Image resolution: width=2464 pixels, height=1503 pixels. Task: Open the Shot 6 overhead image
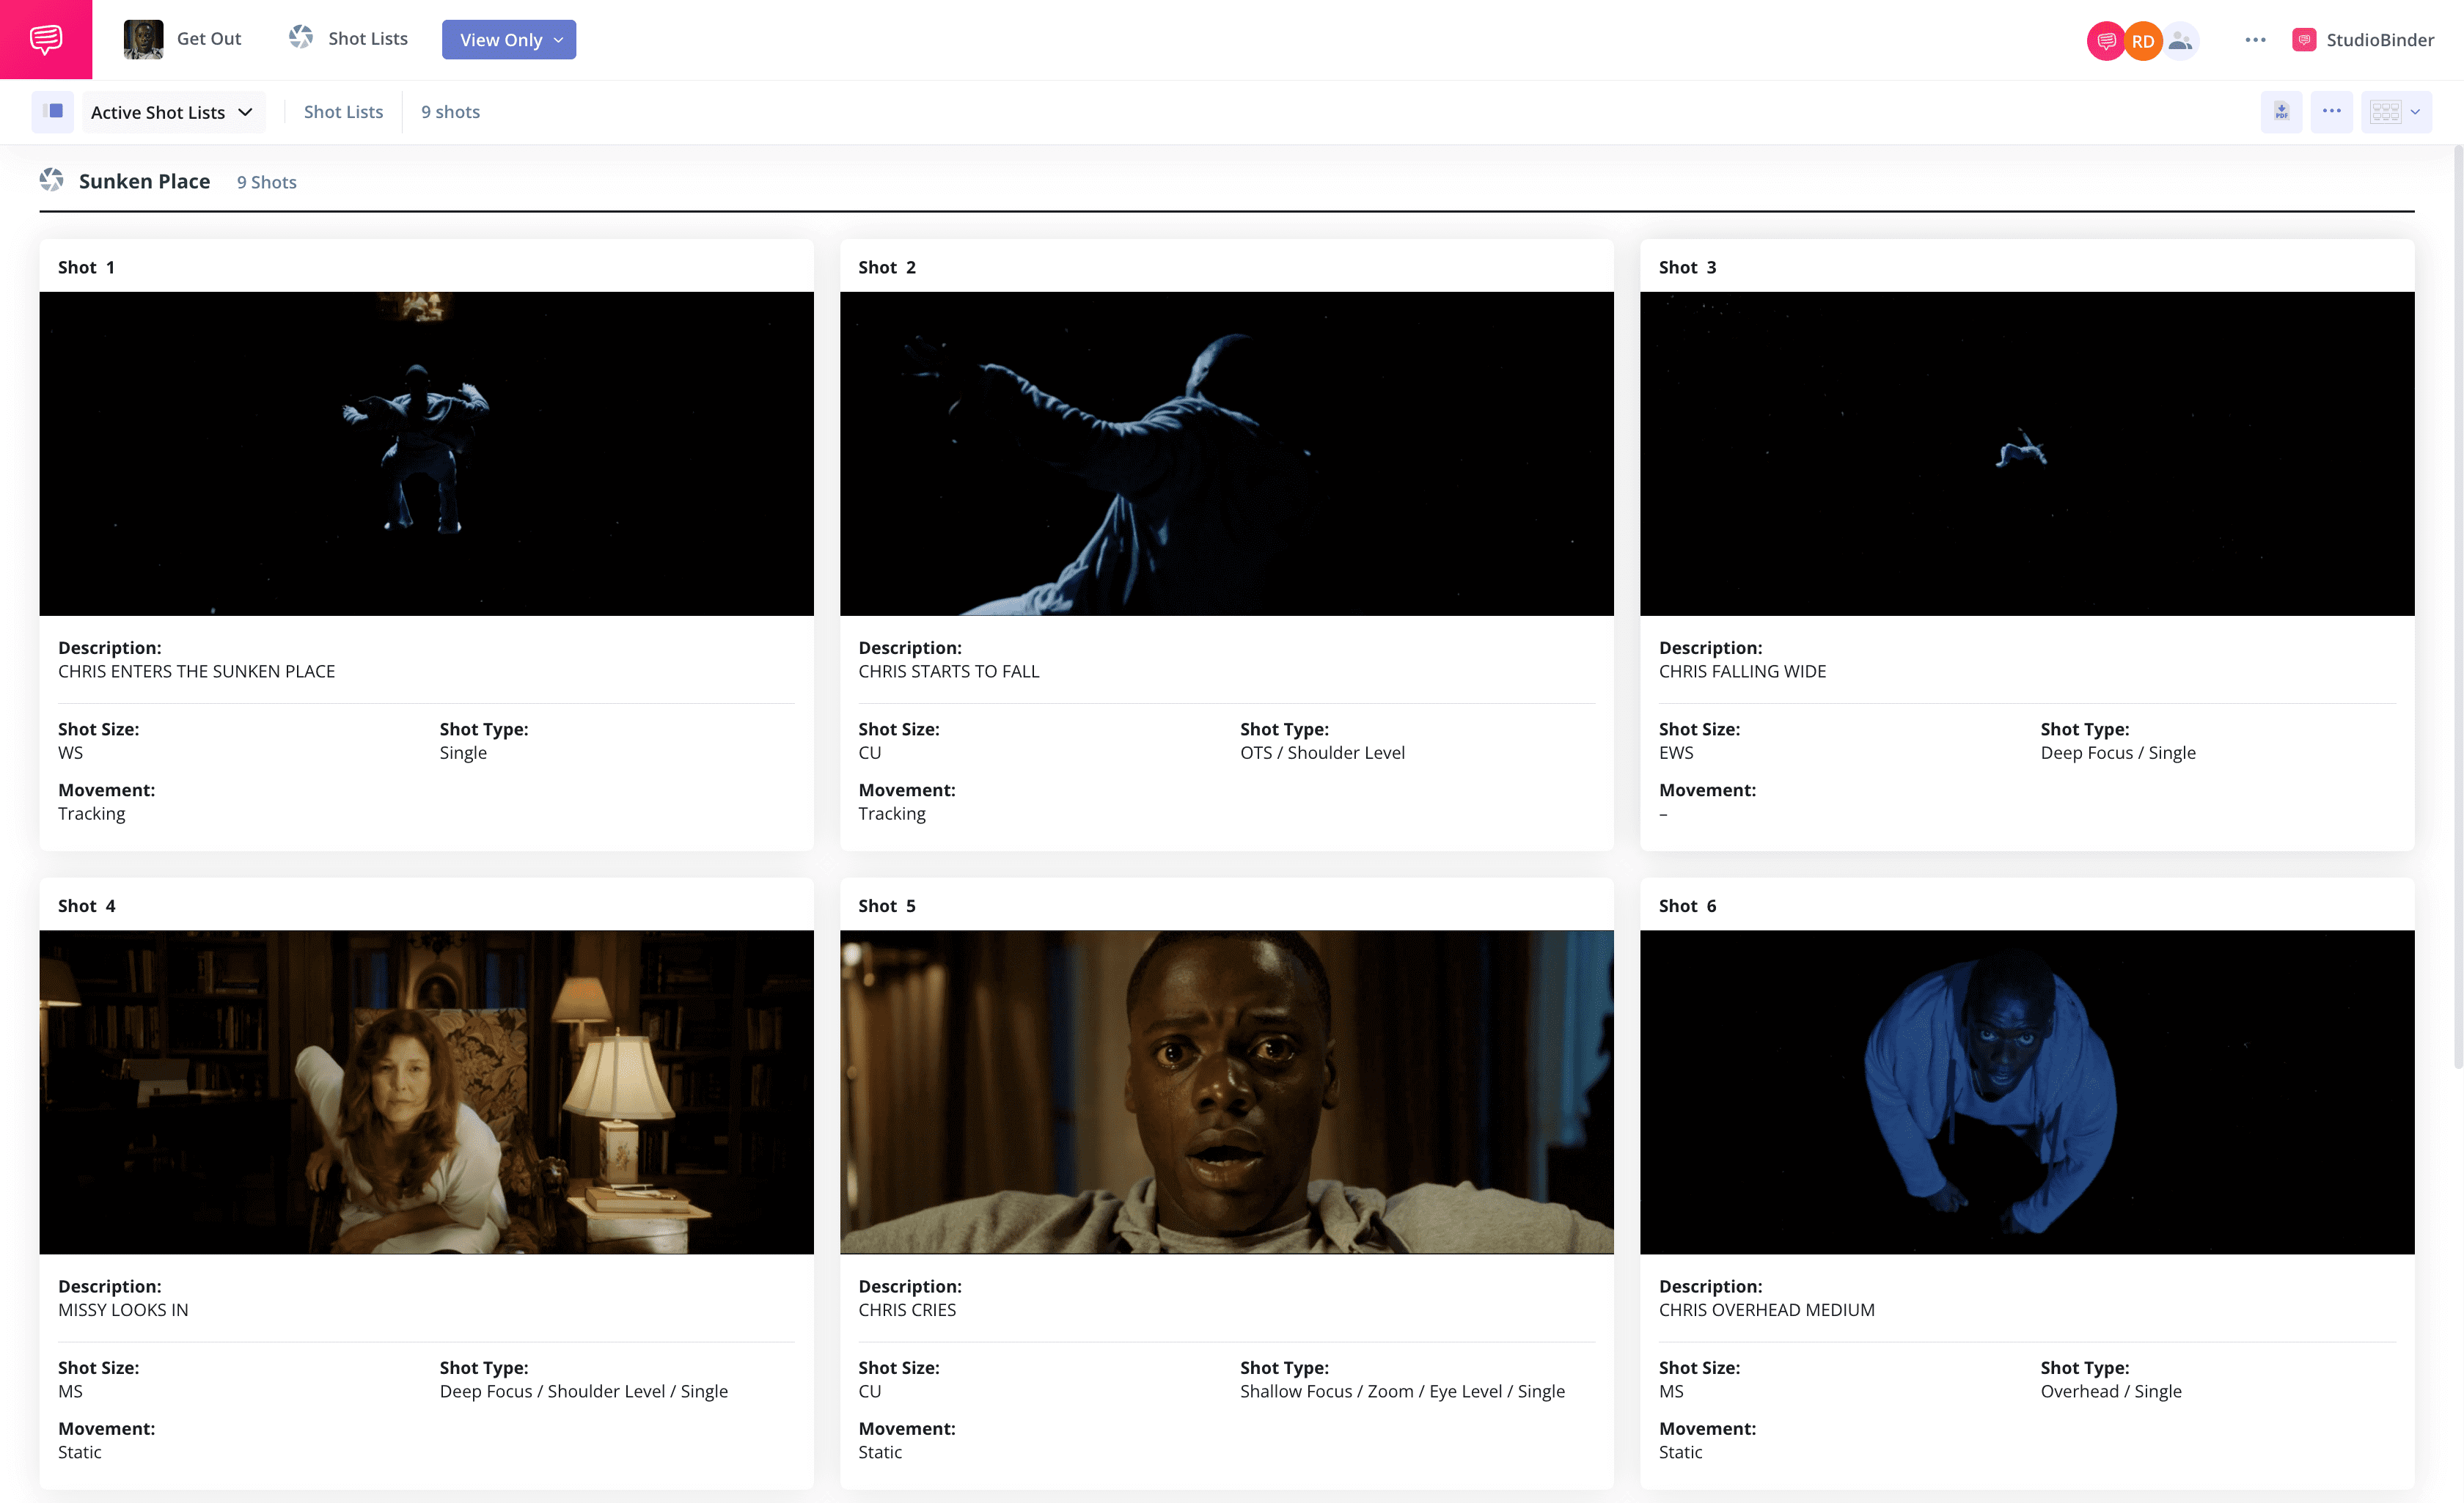2027,1092
